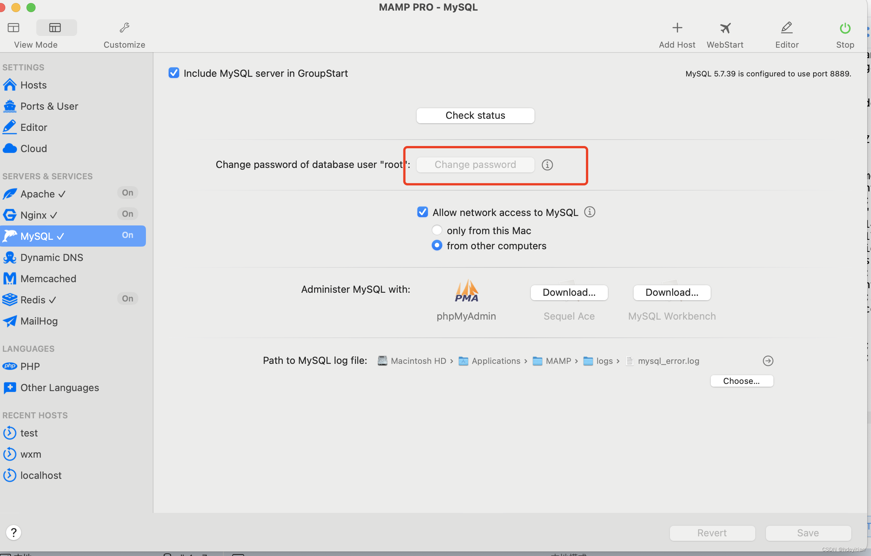Toggle Allow network access to MySQL
Viewport: 871px width, 556px height.
coord(422,212)
